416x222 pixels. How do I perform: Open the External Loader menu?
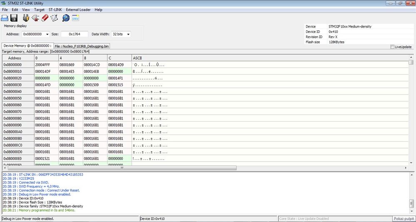(78, 10)
